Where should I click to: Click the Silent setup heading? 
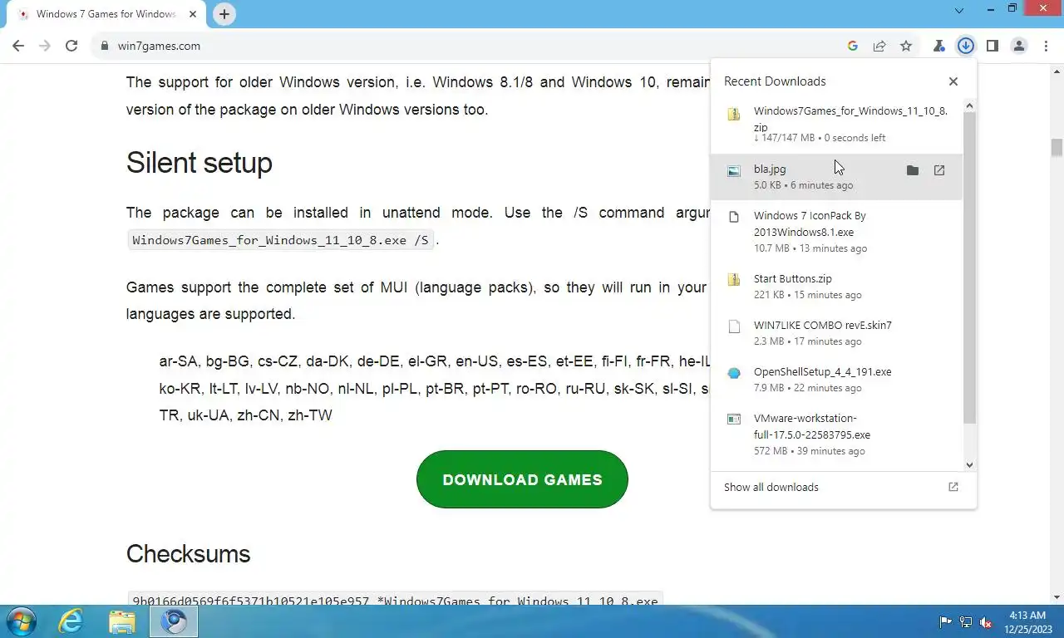tap(199, 163)
